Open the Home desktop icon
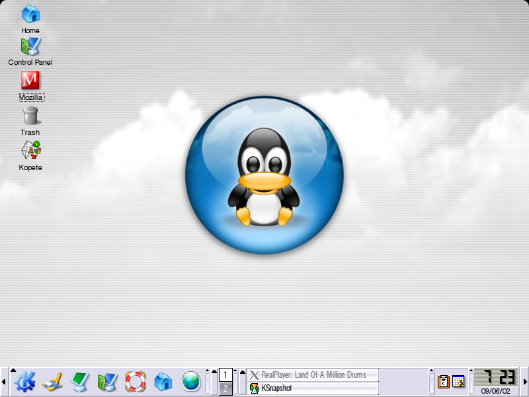 tap(30, 14)
